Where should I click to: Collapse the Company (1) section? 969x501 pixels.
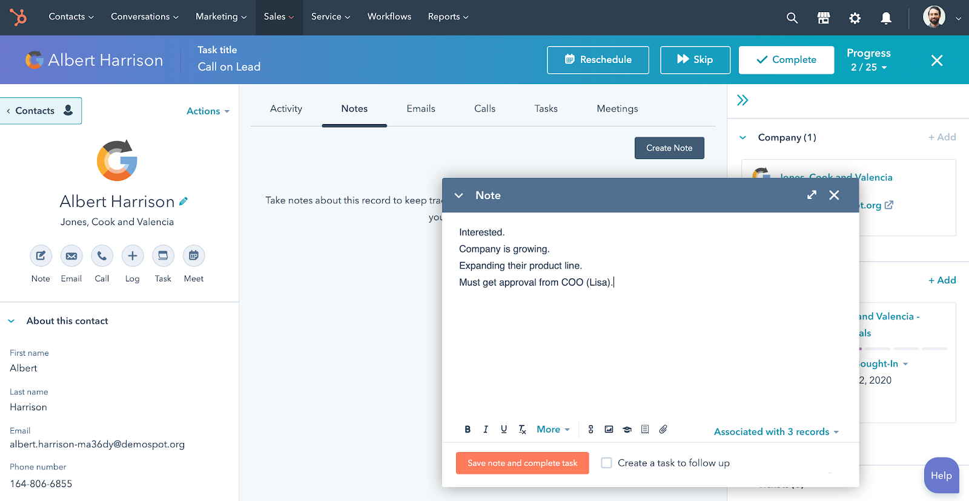point(742,138)
